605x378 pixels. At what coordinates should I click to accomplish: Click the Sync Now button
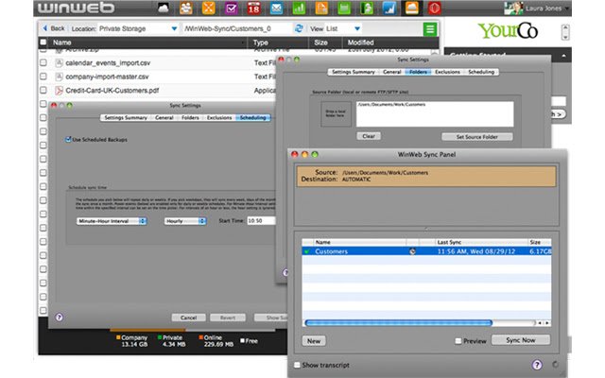point(521,340)
